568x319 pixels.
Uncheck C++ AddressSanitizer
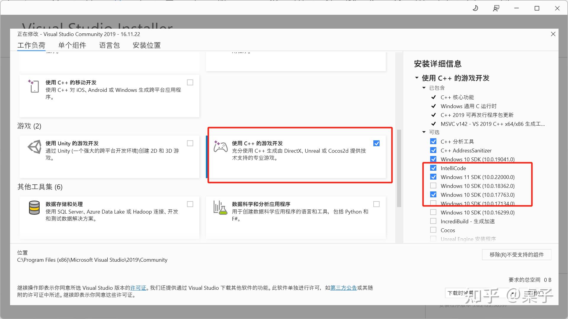[433, 150]
